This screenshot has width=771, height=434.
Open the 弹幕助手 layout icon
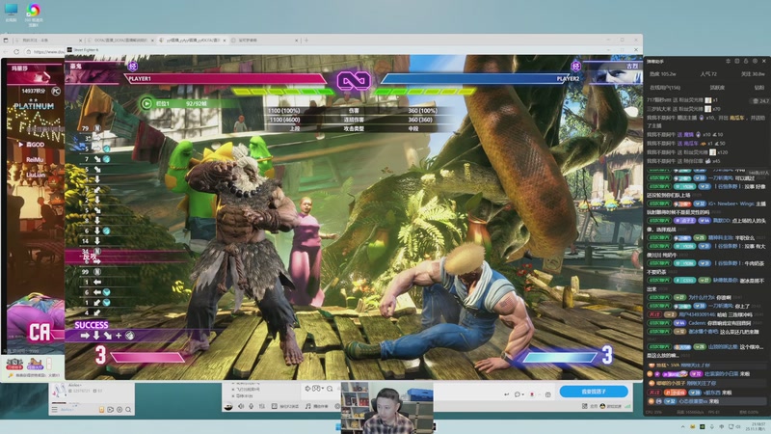pyautogui.click(x=737, y=61)
